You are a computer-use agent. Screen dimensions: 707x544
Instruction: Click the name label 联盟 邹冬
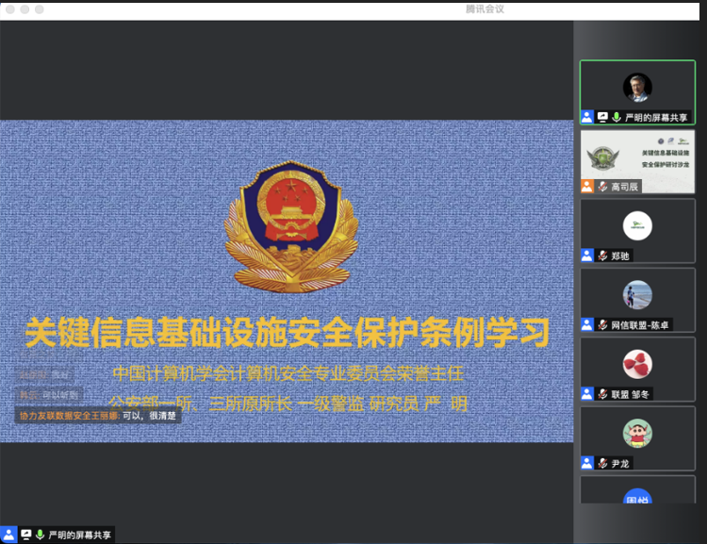point(630,394)
